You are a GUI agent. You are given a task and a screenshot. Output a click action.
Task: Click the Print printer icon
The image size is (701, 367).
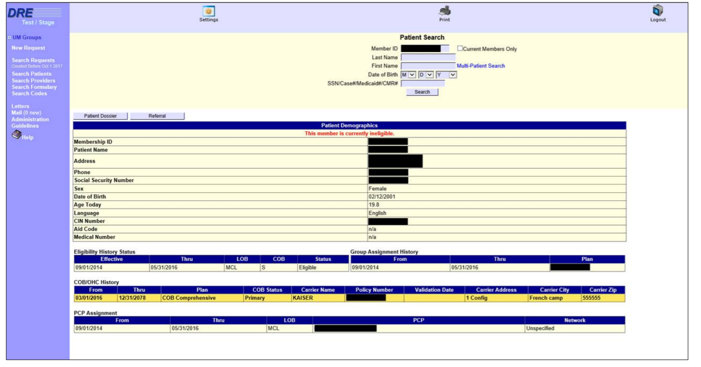[445, 11]
